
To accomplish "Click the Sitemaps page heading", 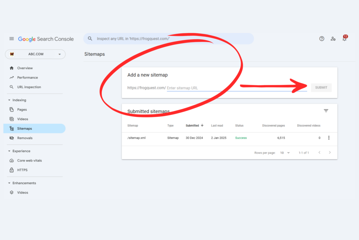I will [x=95, y=54].
